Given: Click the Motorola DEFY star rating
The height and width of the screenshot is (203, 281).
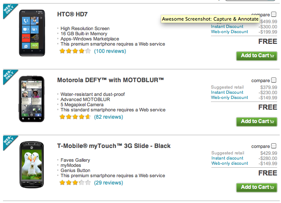Looking at the screenshot, I should coord(75,117).
